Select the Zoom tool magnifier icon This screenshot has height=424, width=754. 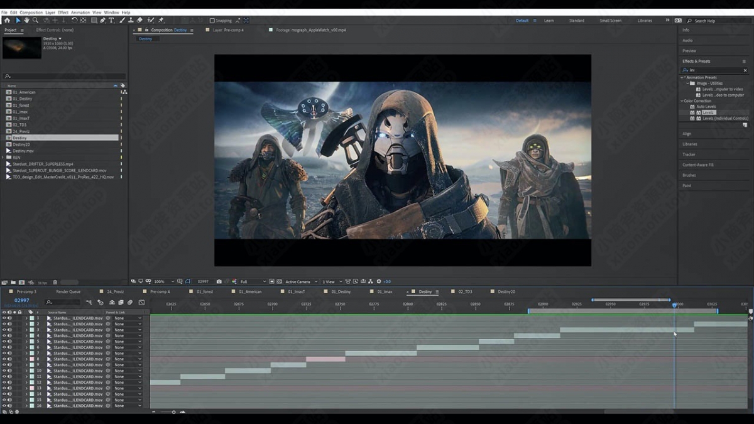(35, 21)
